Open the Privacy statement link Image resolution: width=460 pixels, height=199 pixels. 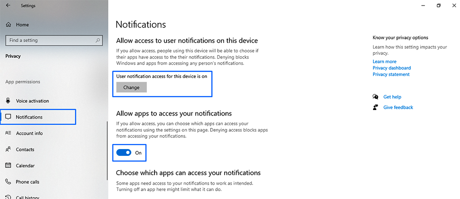[391, 74]
